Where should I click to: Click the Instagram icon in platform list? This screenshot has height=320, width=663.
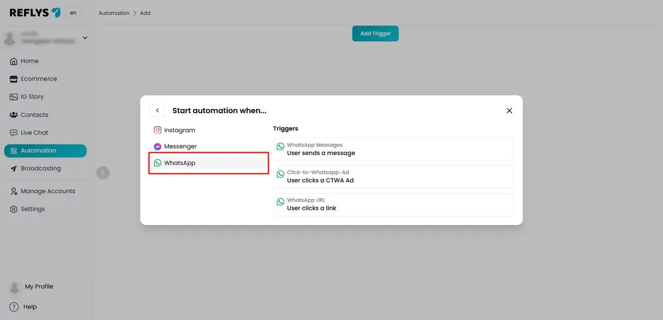click(x=157, y=130)
